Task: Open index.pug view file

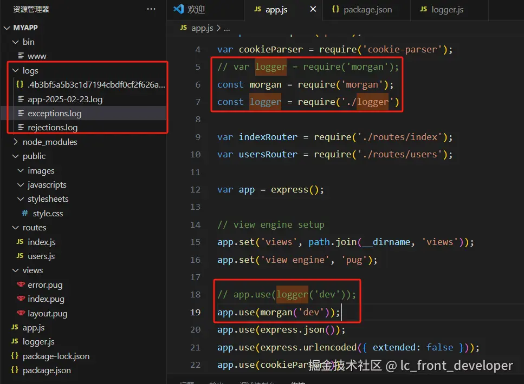Action: coord(46,299)
